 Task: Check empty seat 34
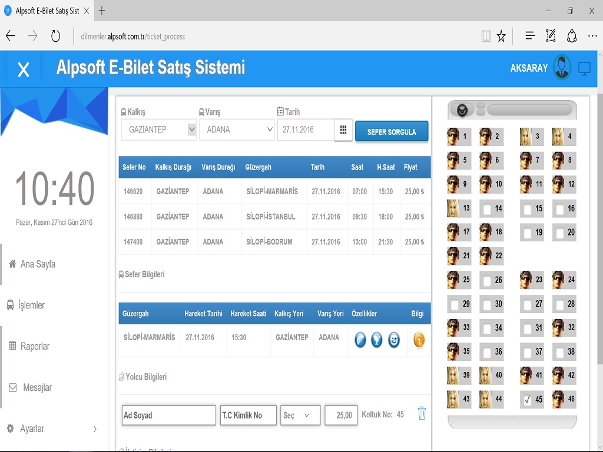click(x=487, y=328)
